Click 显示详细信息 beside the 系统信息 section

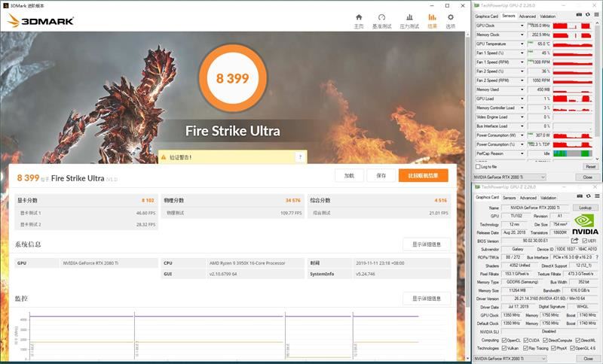[x=427, y=244]
